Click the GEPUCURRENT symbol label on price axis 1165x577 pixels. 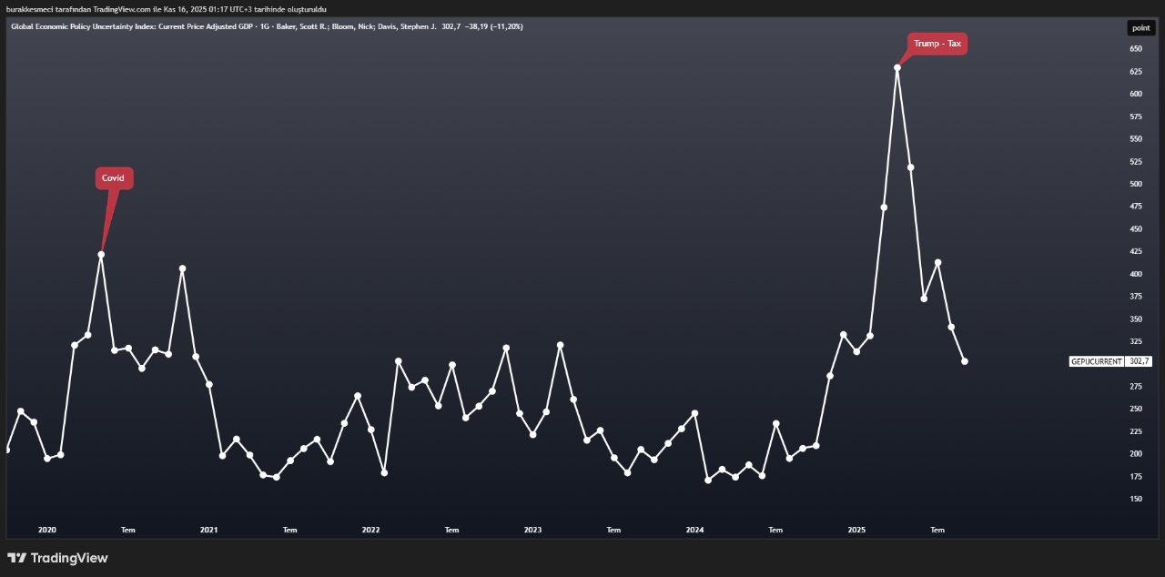click(1096, 361)
